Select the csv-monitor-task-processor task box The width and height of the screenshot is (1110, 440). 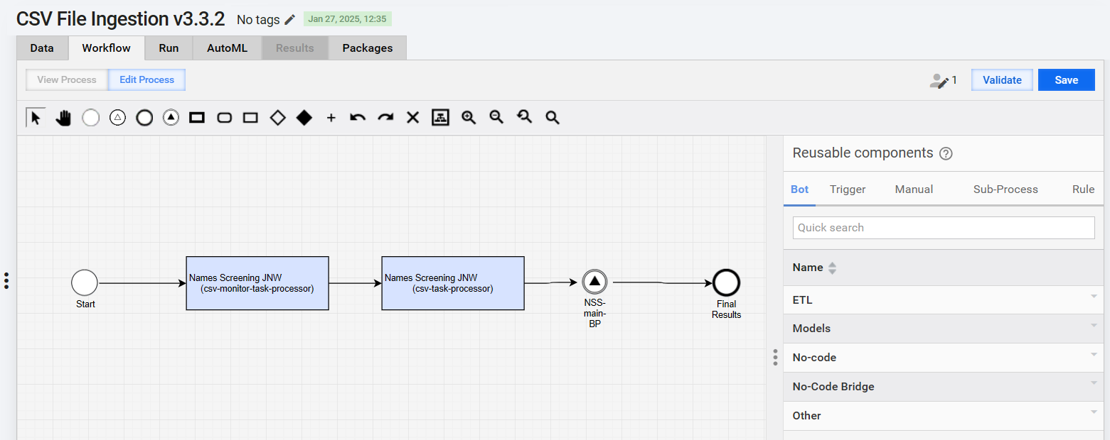click(x=257, y=283)
